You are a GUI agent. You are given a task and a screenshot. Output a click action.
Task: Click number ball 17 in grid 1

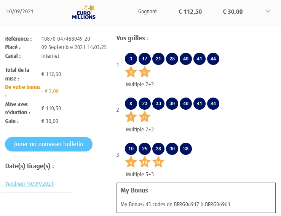pos(145,59)
